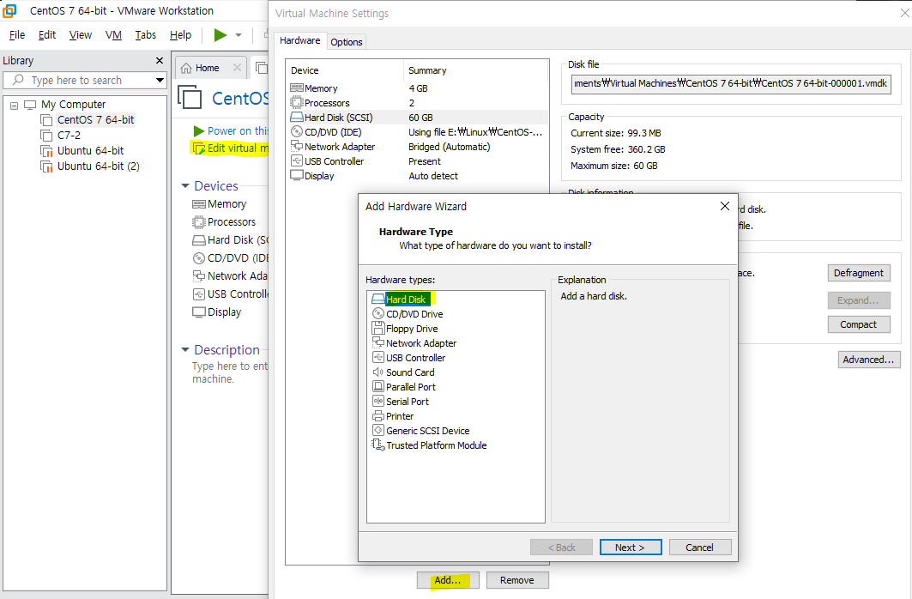Click Next in Add Hardware Wizard
912x599 pixels.
[631, 548]
